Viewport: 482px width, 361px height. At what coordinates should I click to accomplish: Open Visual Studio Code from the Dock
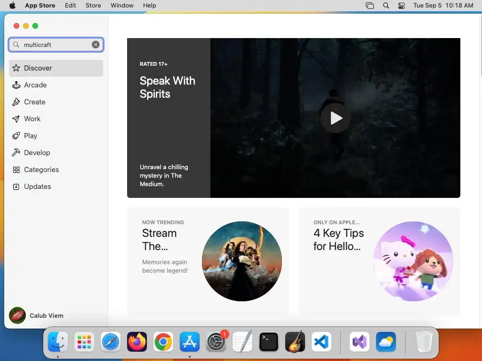point(321,342)
